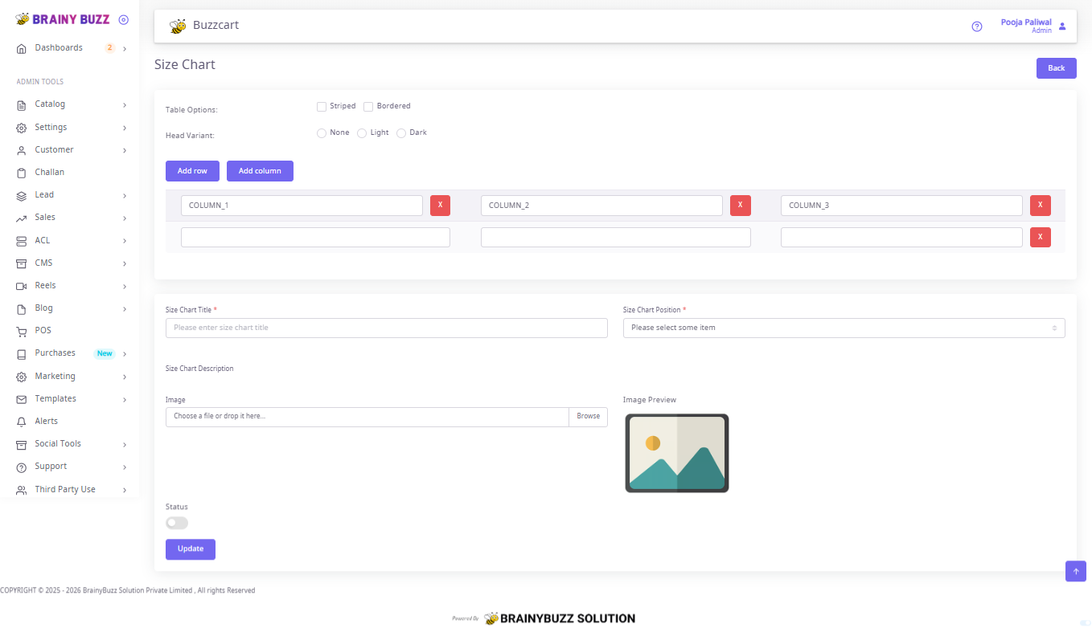Click the Buzzcart bee logo in the header
Viewport: 1092px width, 632px height.
tap(176, 24)
